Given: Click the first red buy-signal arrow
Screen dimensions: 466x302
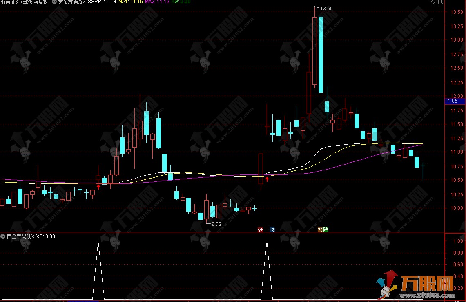Looking at the screenshot, I should 98,187.
